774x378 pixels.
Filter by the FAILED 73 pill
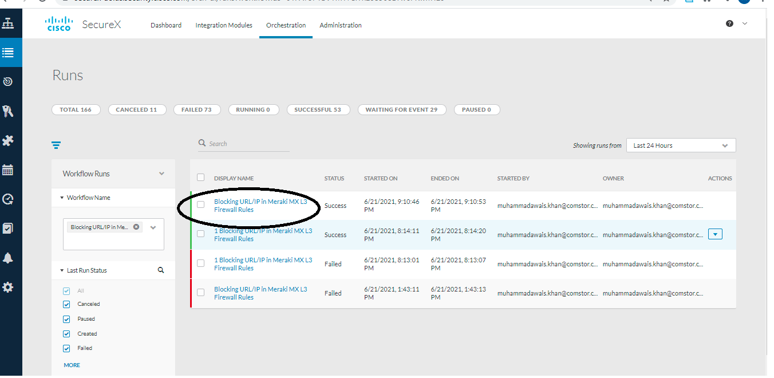point(196,109)
